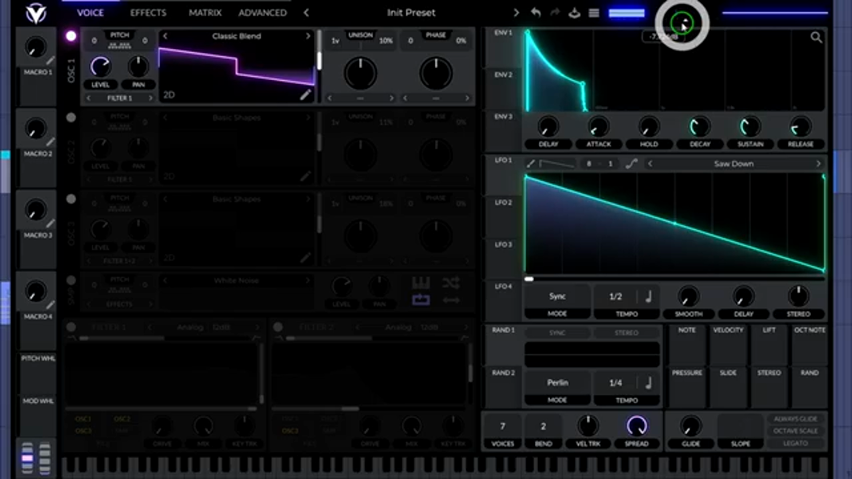This screenshot has width=852, height=479.
Task: Select previous LFO shape before Saw Down
Action: pos(650,164)
